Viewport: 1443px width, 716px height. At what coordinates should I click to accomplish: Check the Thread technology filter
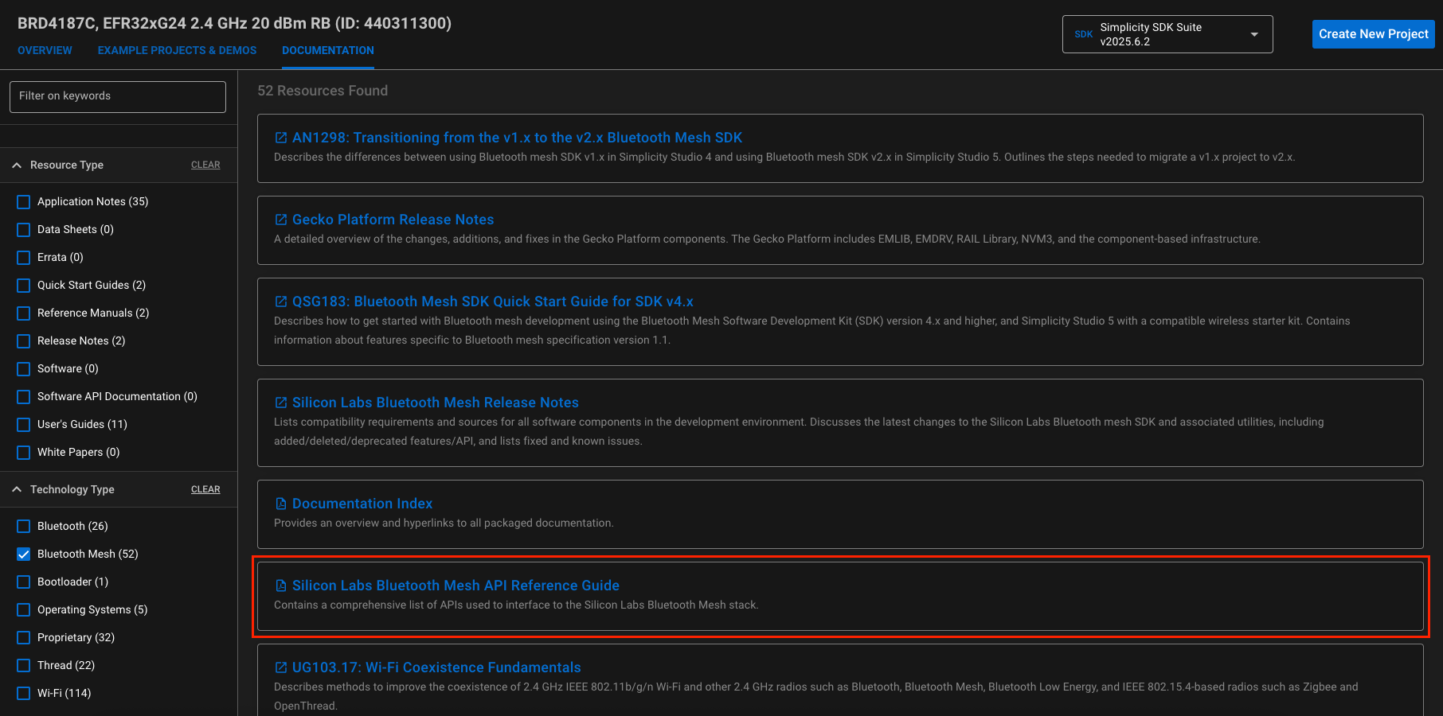coord(23,665)
